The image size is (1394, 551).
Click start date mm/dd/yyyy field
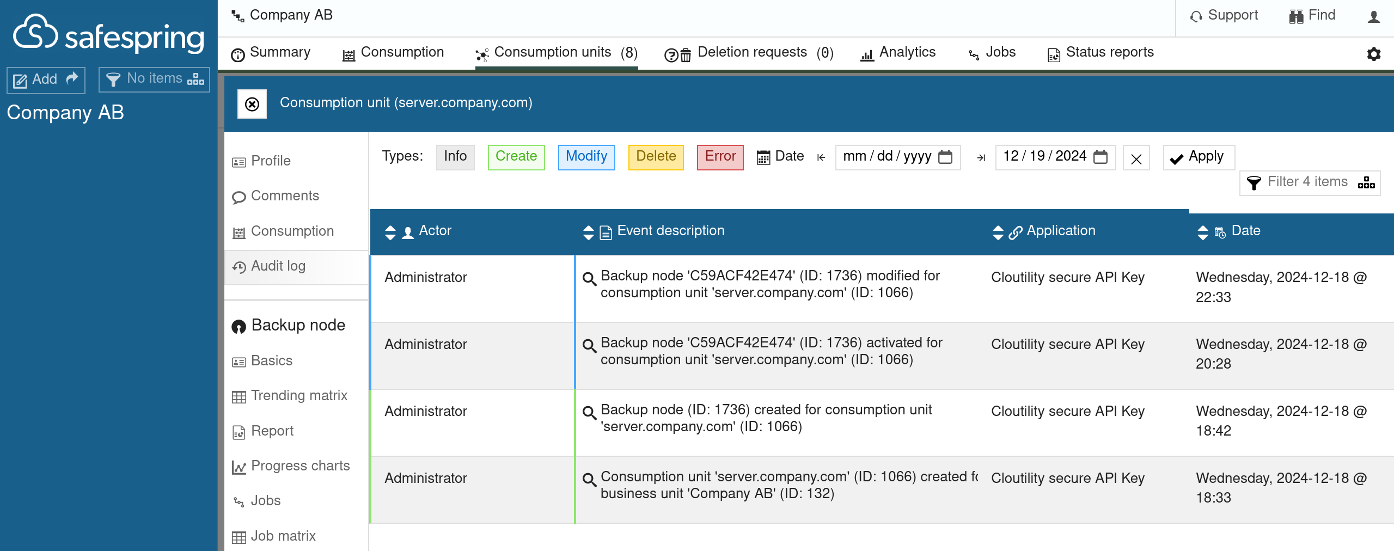[897, 157]
